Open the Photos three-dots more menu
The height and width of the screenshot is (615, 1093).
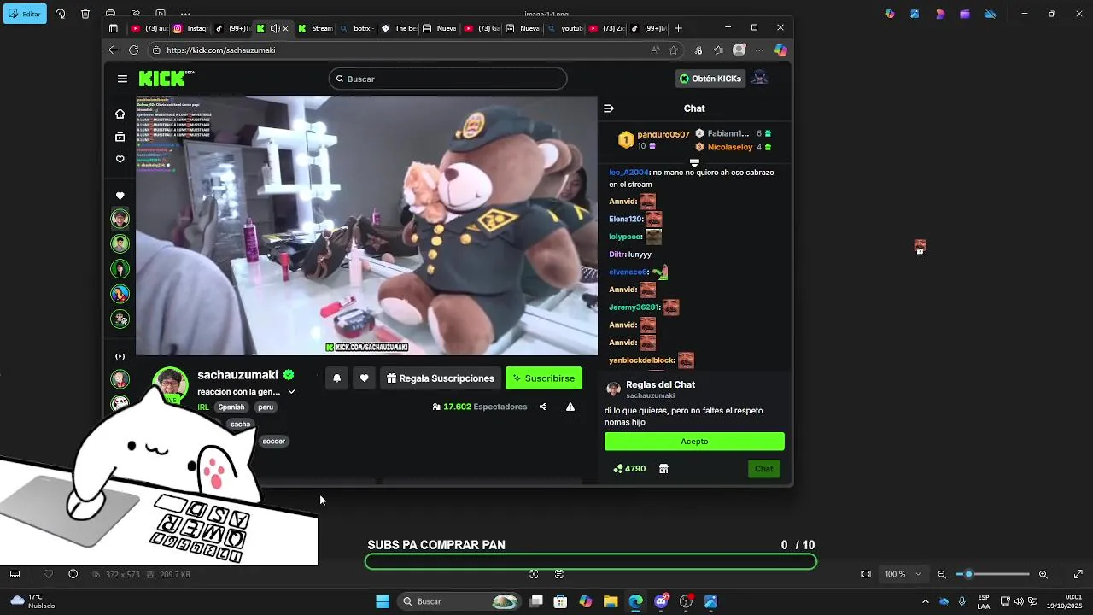point(185,14)
